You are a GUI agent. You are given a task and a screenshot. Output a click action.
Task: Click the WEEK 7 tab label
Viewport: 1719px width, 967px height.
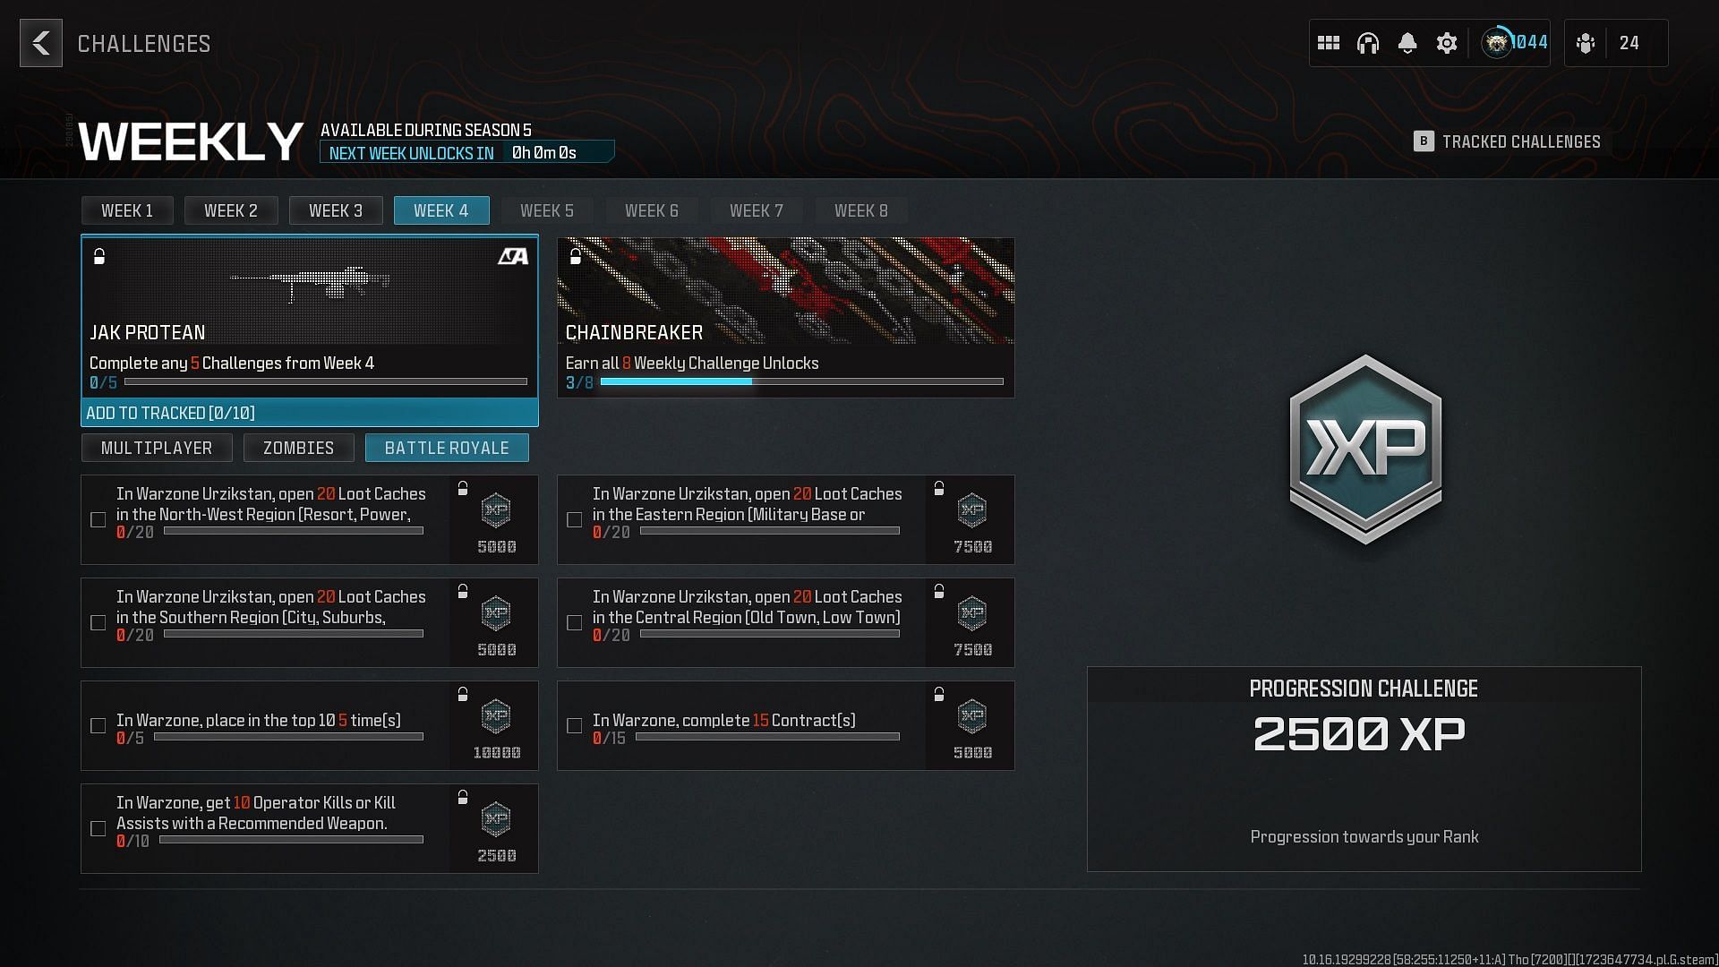pyautogui.click(x=757, y=210)
